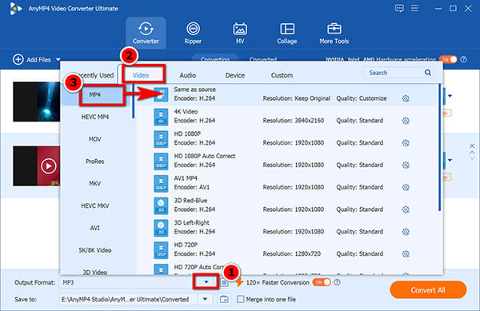Open the output folder icon beside Save to
This screenshot has height=311, width=480.
pyautogui.click(x=224, y=299)
